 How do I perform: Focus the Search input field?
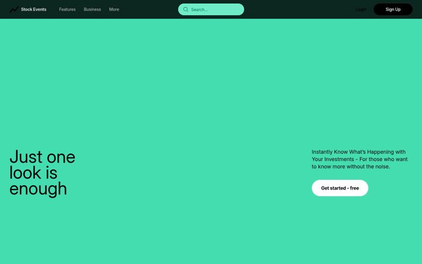[x=211, y=9]
